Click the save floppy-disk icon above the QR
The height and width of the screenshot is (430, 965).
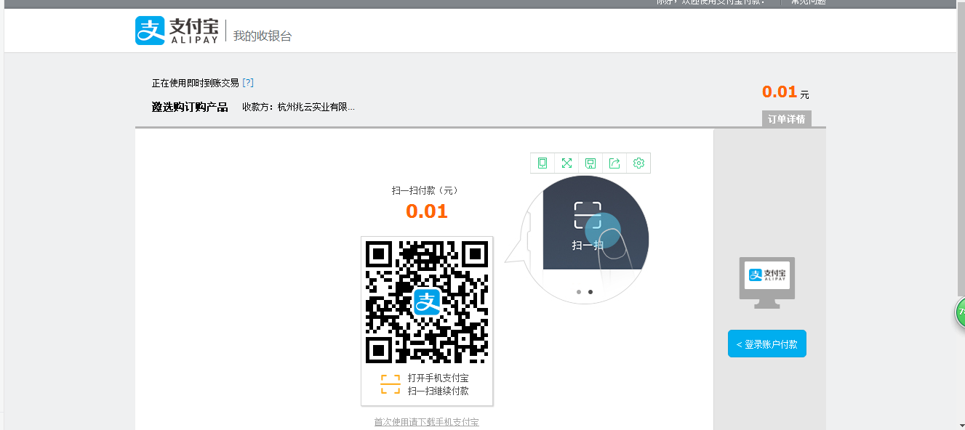click(x=590, y=163)
